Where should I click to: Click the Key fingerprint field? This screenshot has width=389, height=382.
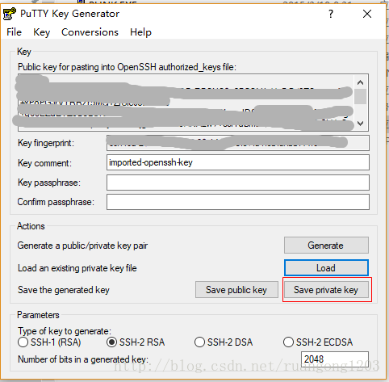[x=238, y=143]
